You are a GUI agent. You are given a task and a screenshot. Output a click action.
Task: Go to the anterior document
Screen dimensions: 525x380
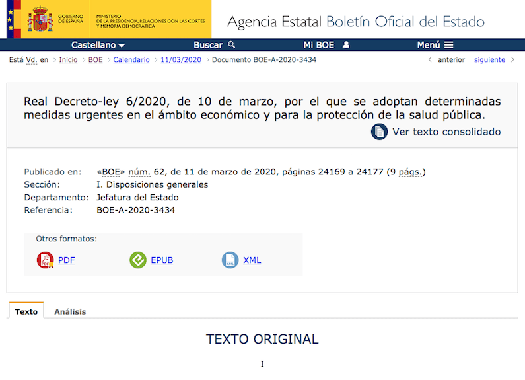point(451,60)
